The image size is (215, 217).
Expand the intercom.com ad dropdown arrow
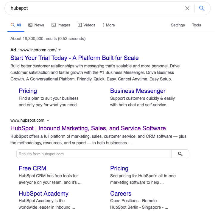[60, 50]
